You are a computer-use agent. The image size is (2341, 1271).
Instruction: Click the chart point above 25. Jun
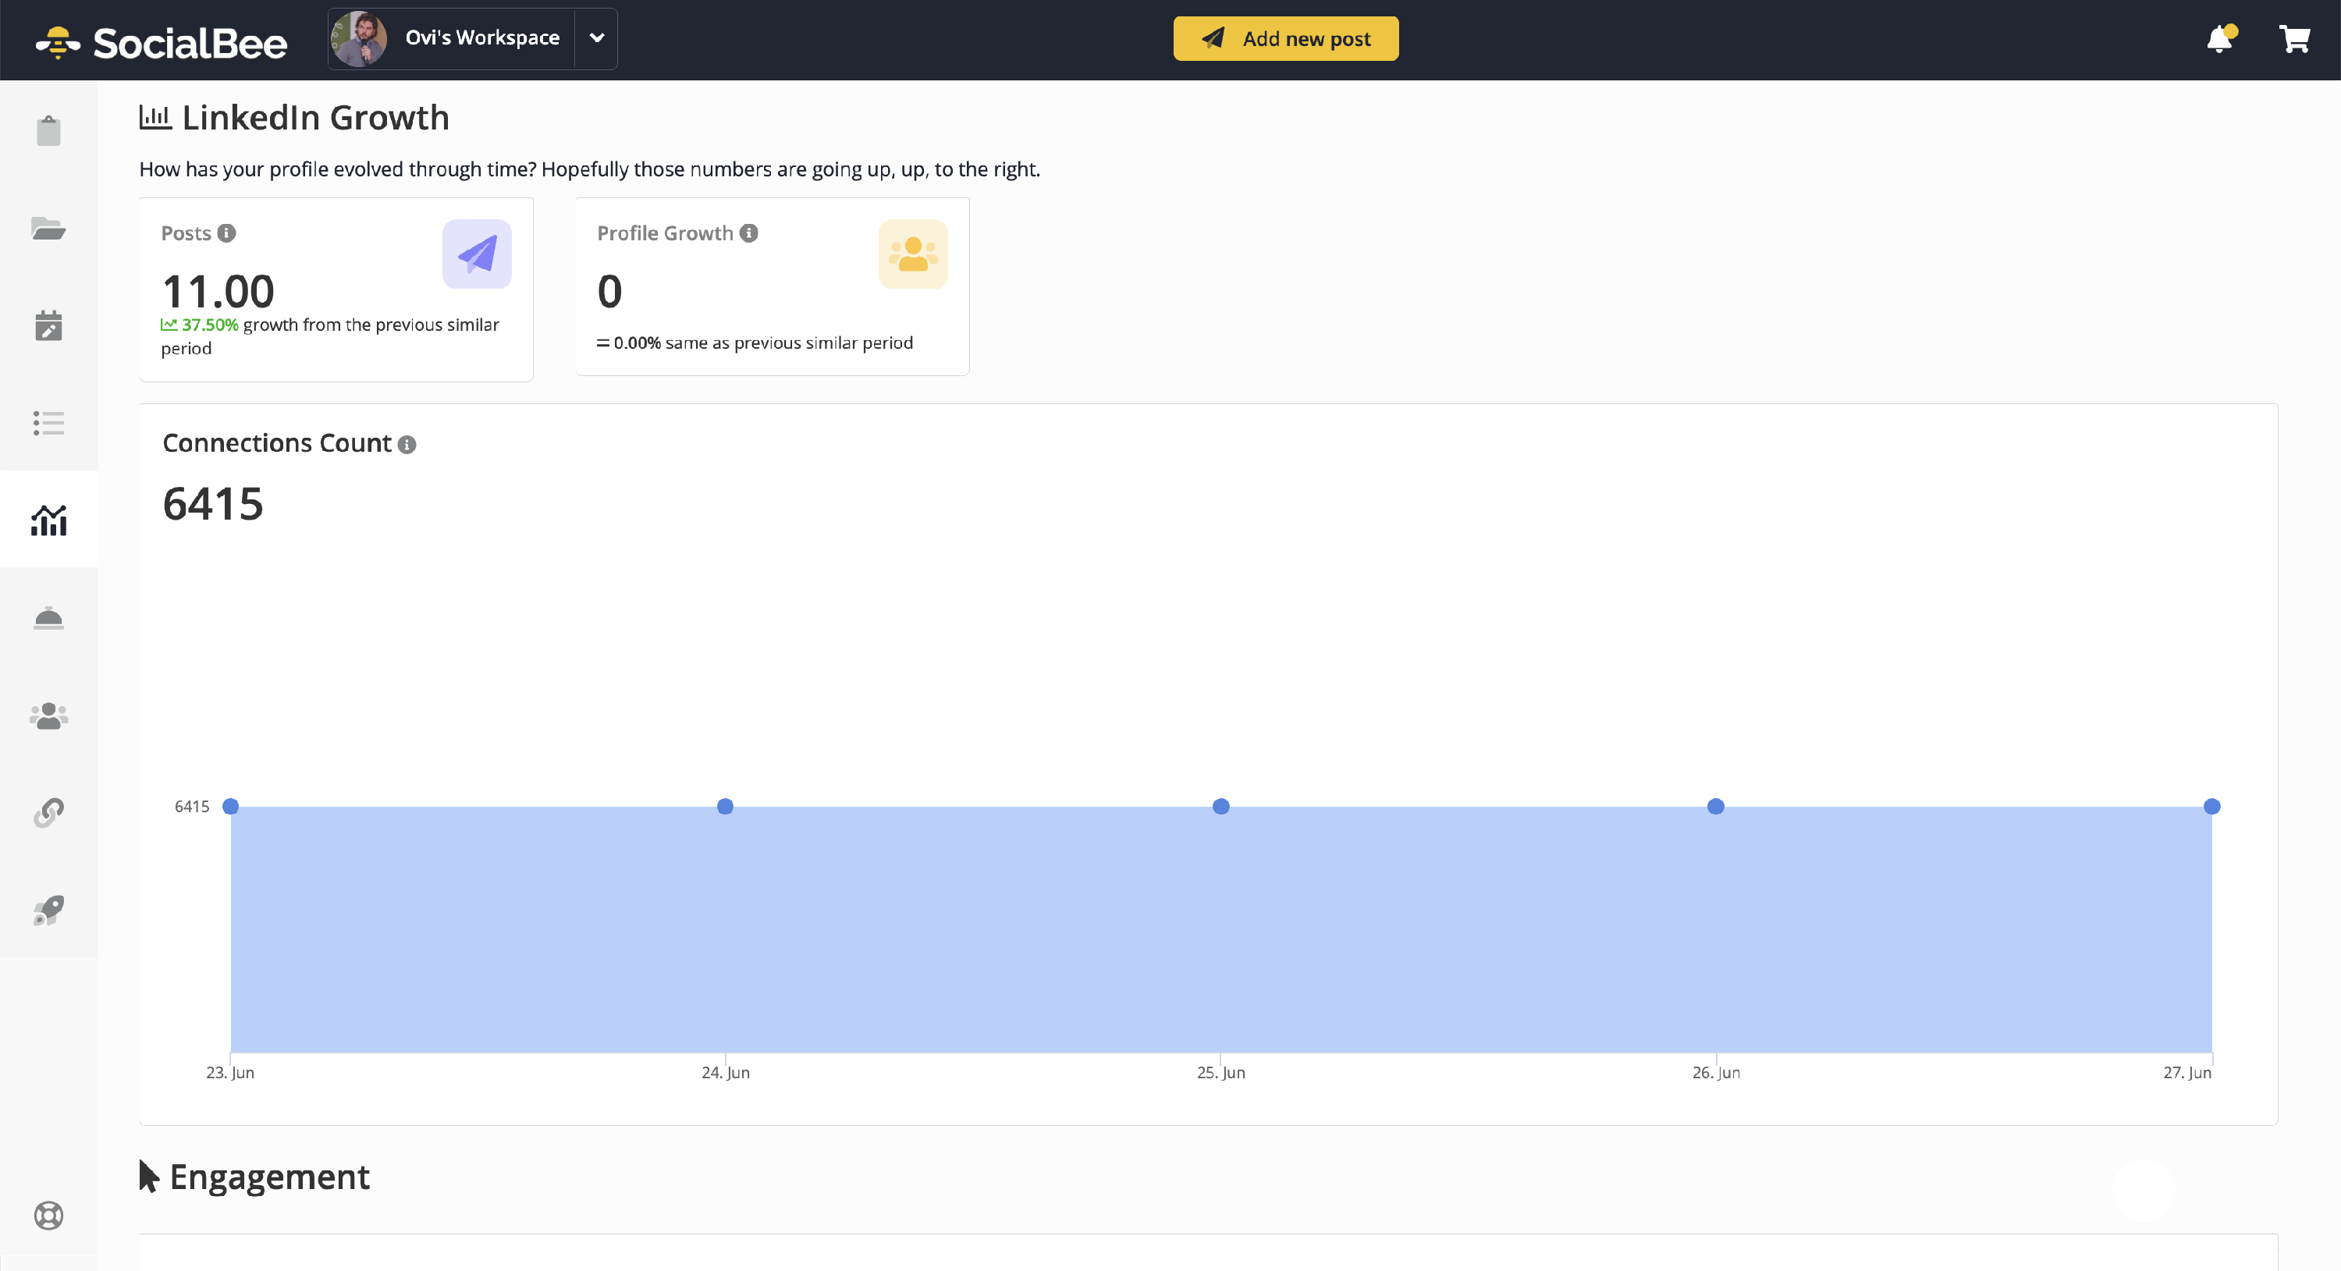(x=1220, y=806)
